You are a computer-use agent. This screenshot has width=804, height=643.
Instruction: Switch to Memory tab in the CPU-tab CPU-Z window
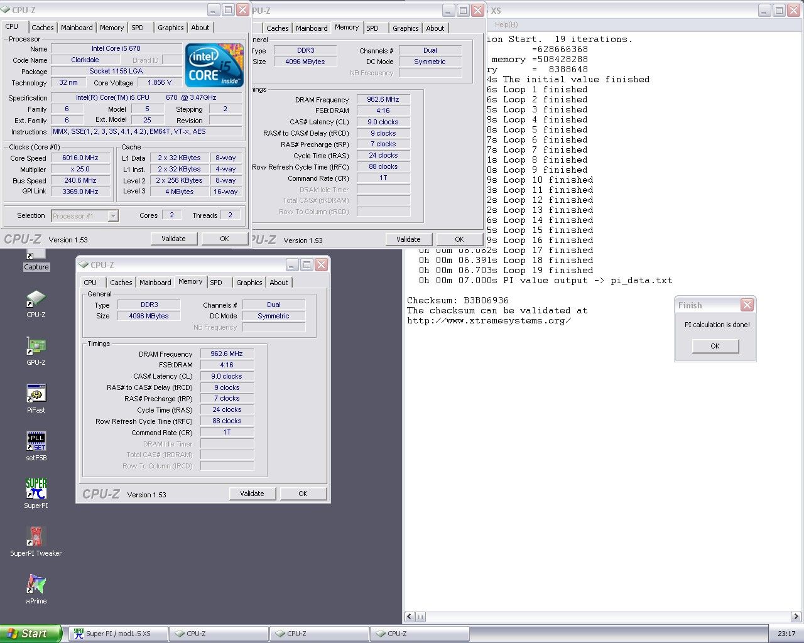tap(112, 28)
